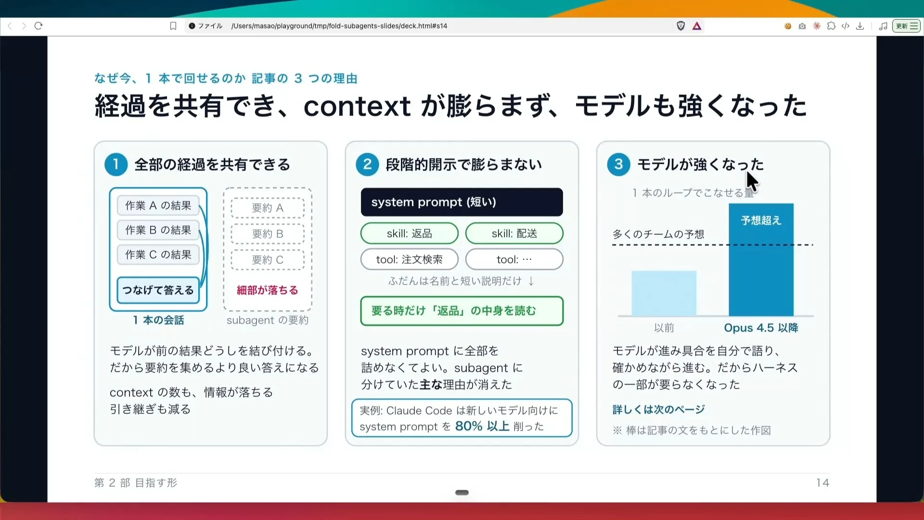Click the 詳しくは次のページ link text

[658, 410]
